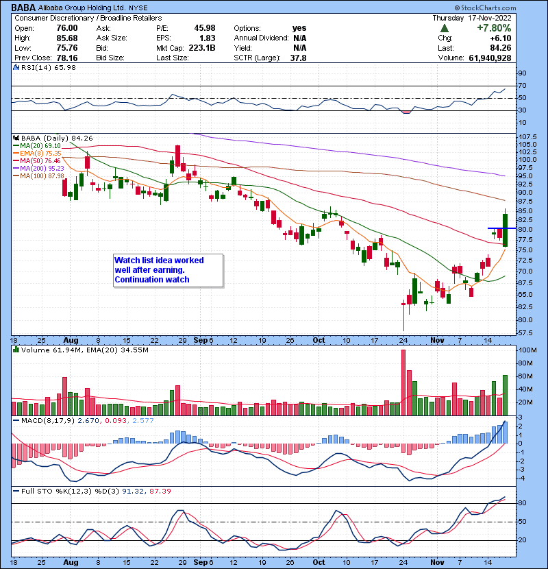Screen dimensions: 548x569
Task: Click the candlestick icon beside BABA (Daily)
Action: (16, 138)
